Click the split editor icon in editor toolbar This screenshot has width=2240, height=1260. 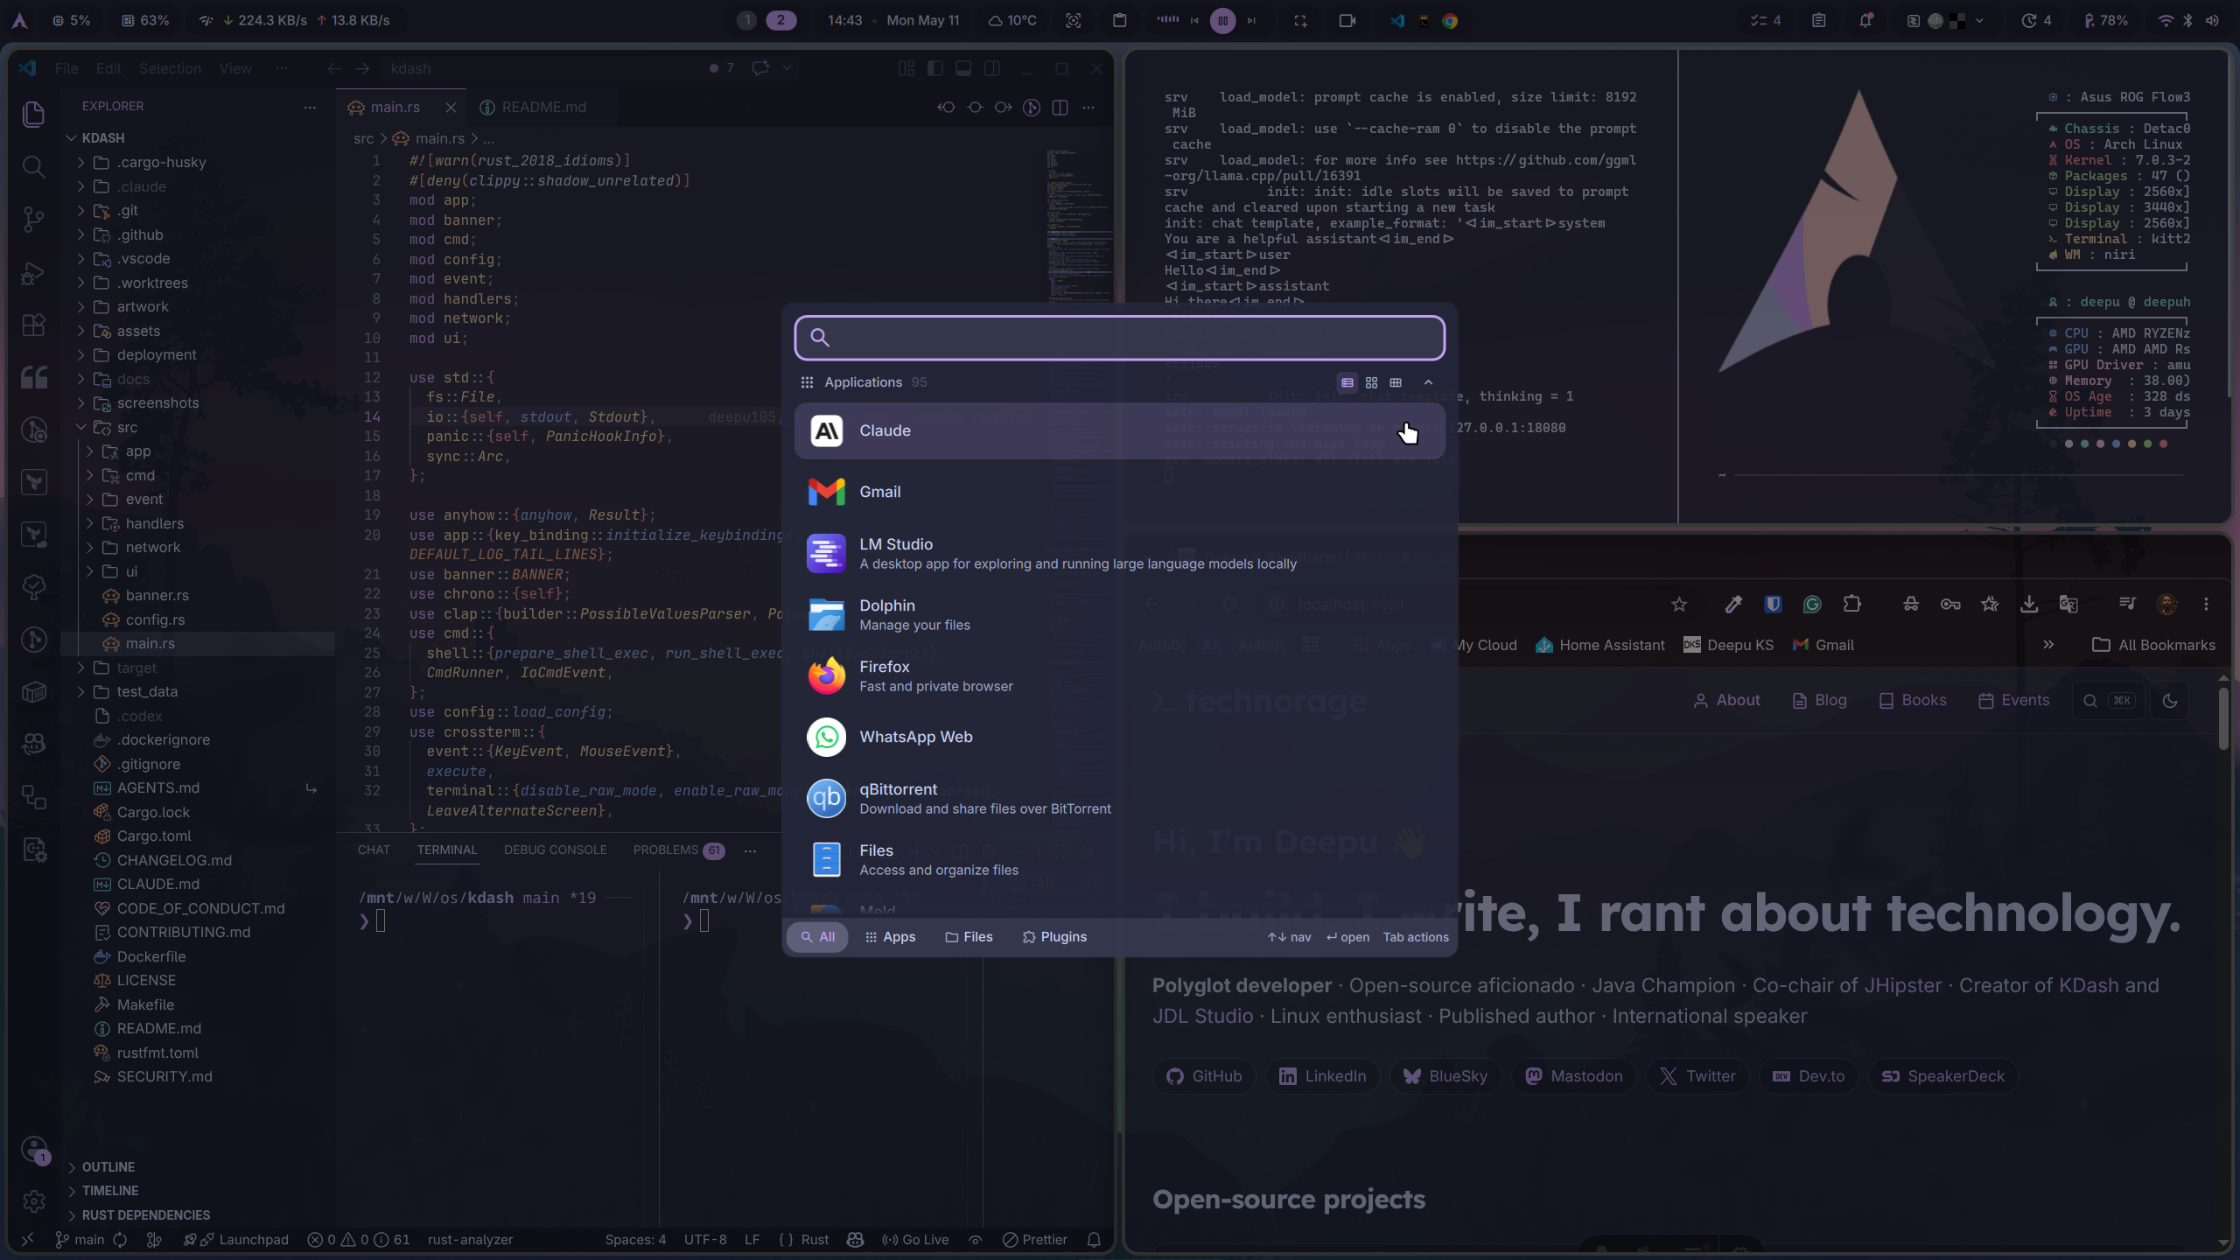coord(1060,107)
